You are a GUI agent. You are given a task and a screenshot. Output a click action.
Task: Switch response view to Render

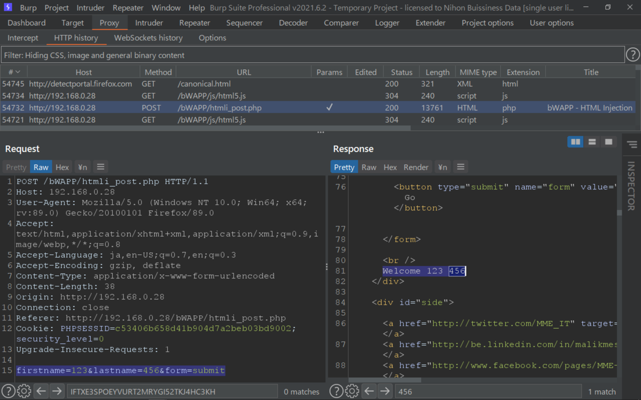[416, 167]
